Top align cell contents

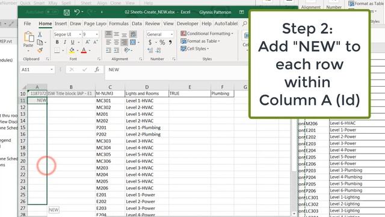pos(108,34)
